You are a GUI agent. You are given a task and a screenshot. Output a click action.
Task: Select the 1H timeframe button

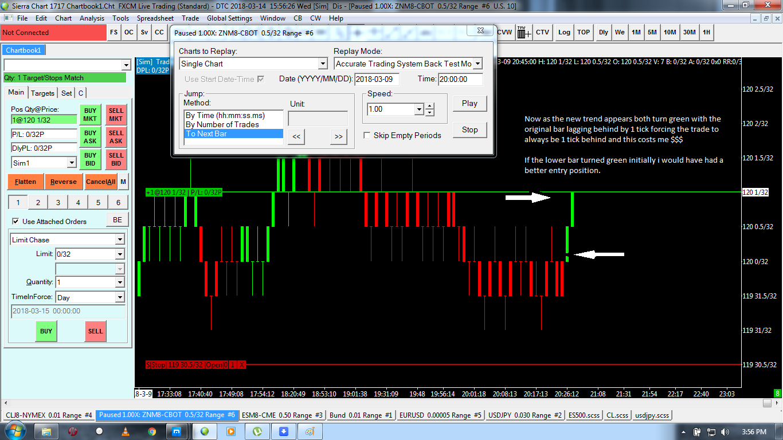(707, 32)
